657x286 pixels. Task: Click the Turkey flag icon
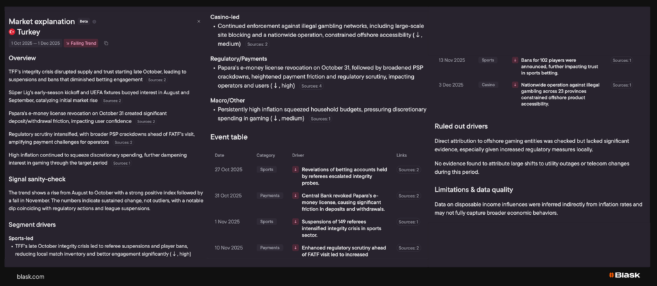coord(12,31)
